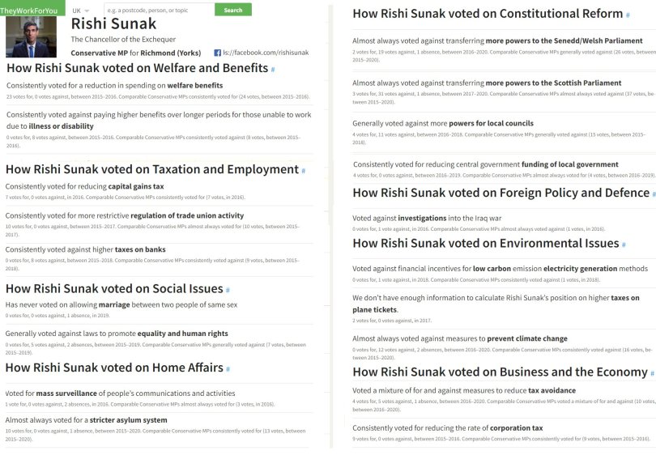Click the # anchor beside Home Affairs heading

[x=228, y=369]
